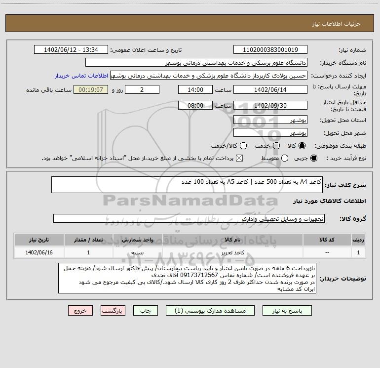This screenshot has height=368, width=380.
Task: Click the delivery city field بوشهر
Action: 270,132
